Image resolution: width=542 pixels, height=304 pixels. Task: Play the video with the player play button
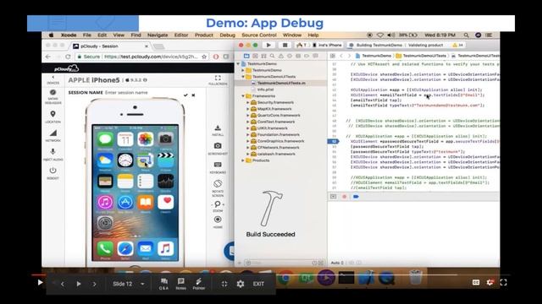point(40,283)
